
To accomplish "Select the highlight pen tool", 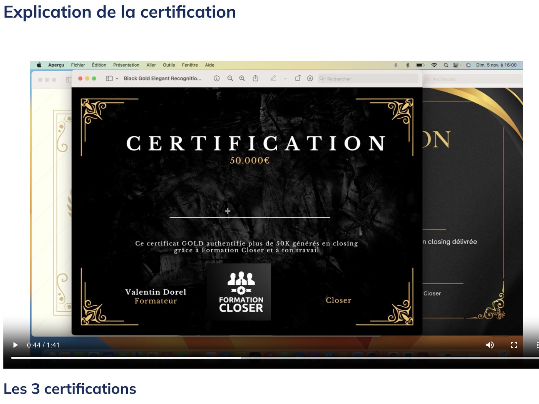I will [x=273, y=78].
